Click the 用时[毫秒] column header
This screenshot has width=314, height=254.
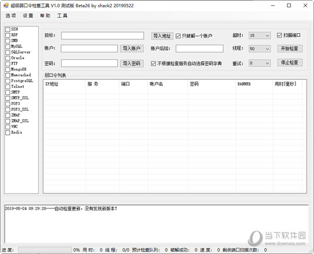[x=287, y=84]
